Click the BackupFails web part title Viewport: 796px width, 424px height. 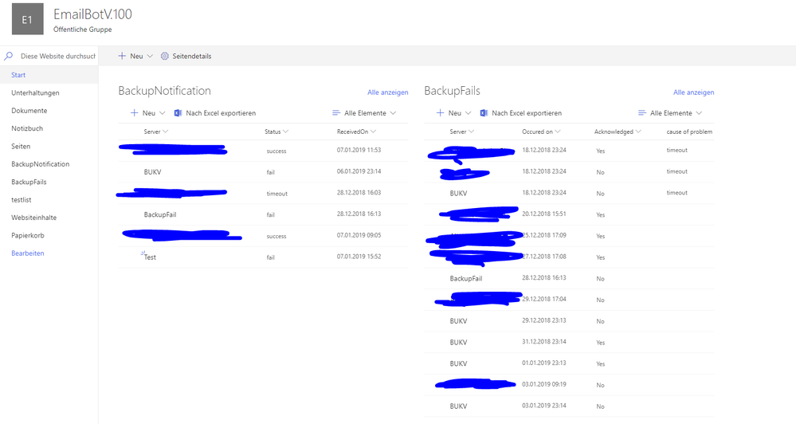point(453,90)
